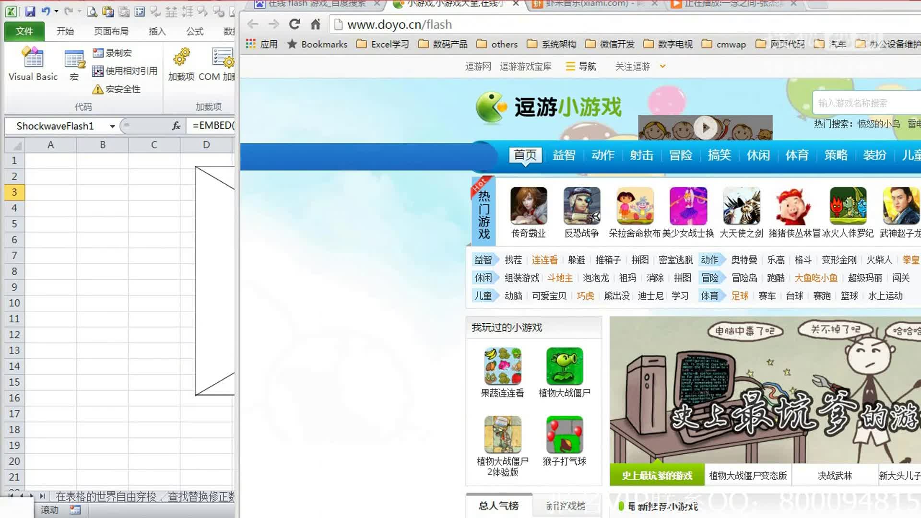Open the Name Box dropdown arrow
Viewport: 921px width, 518px height.
tap(112, 126)
